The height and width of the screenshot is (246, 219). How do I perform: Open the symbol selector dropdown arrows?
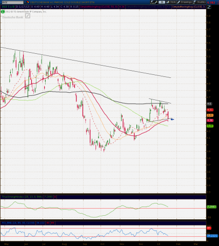click(25, 2)
